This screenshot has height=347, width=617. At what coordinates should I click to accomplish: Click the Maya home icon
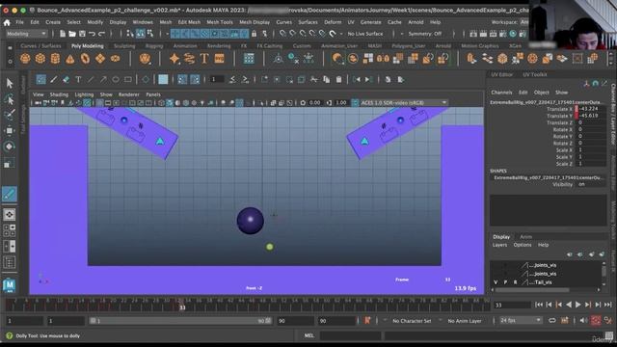point(7,23)
